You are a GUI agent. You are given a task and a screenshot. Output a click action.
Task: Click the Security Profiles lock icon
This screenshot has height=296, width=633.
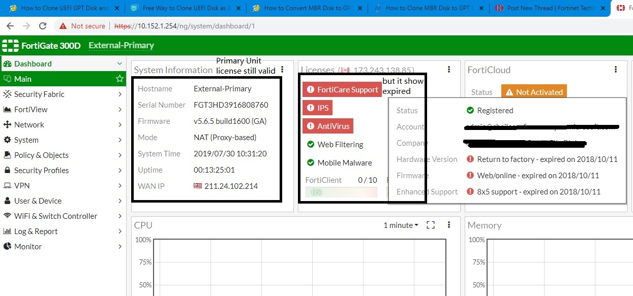click(7, 170)
